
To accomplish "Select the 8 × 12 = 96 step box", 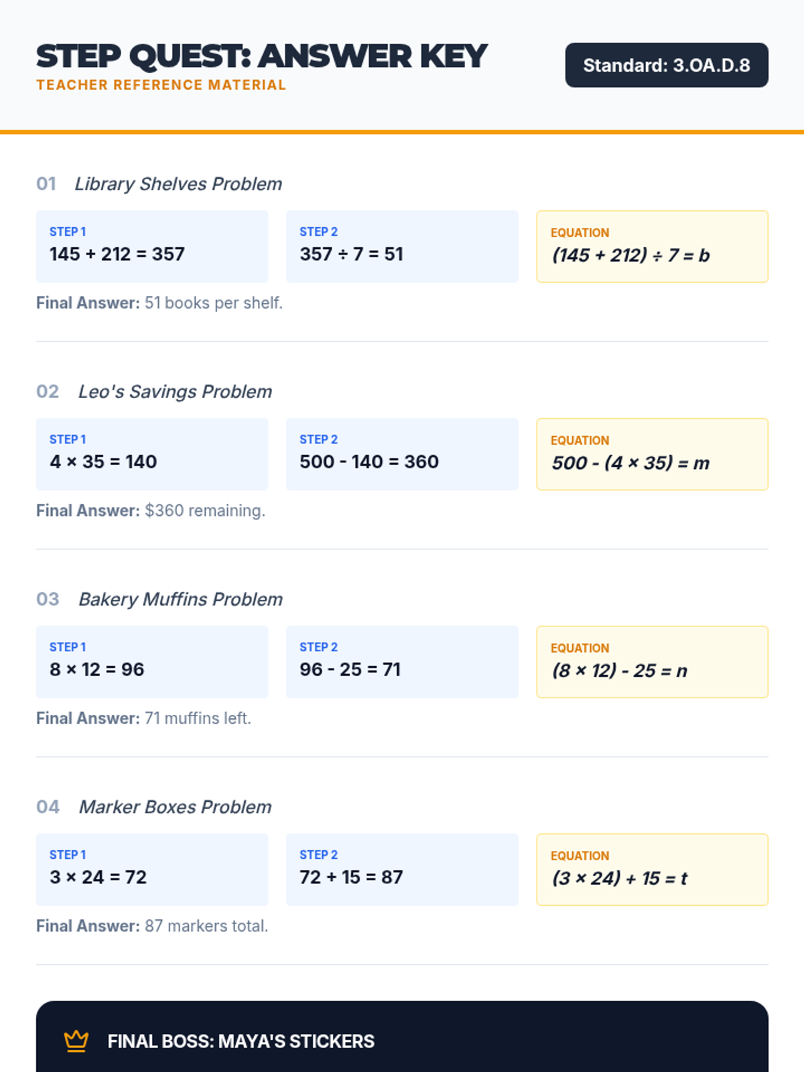I will click(152, 662).
